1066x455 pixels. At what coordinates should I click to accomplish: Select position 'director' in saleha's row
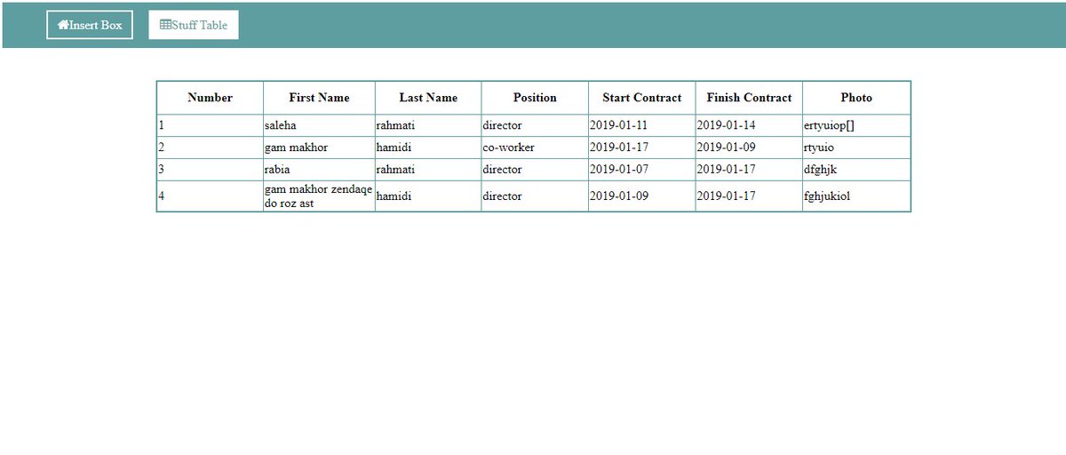point(535,125)
